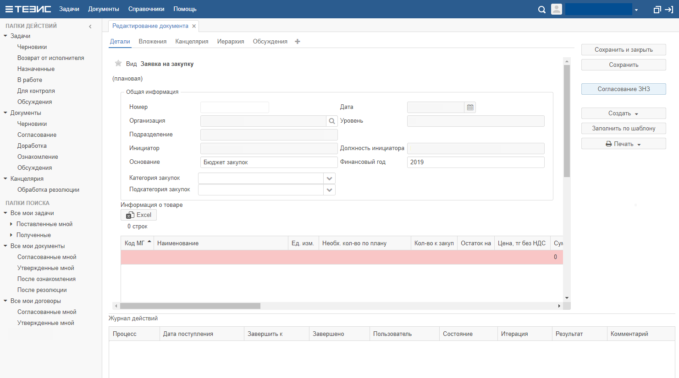679x378 pixels.
Task: Export goods table to Excel
Action: (x=138, y=215)
